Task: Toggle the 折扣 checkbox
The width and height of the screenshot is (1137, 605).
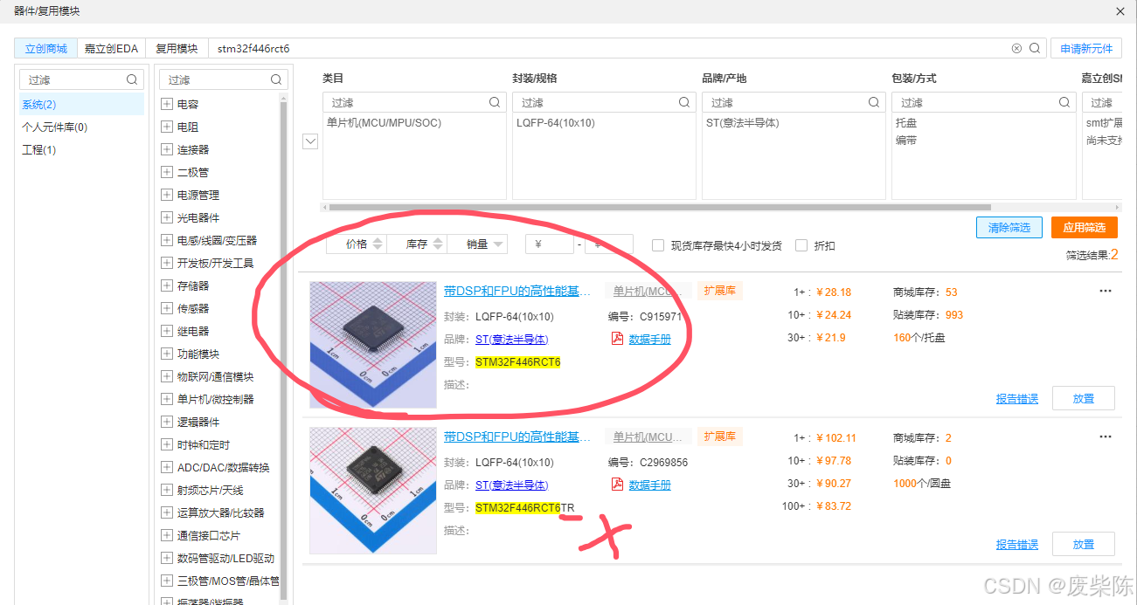Action: (x=801, y=245)
